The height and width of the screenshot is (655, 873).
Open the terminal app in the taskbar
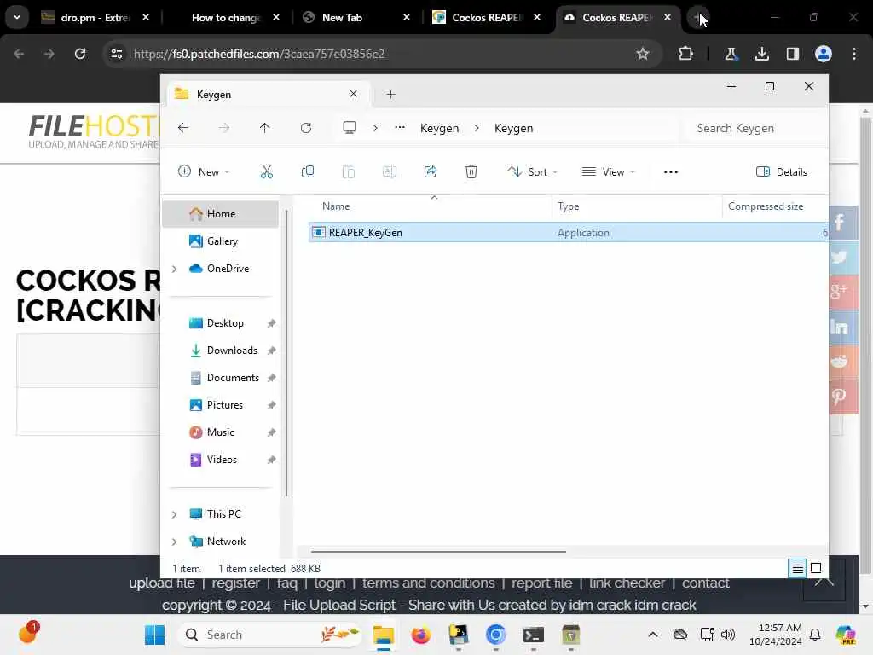click(x=533, y=635)
